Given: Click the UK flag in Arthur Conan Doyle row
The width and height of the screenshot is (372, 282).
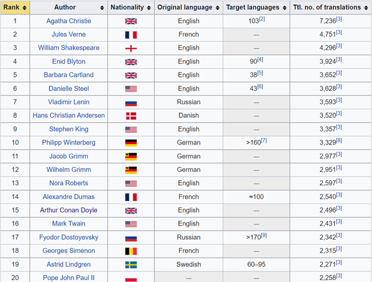Looking at the screenshot, I should 131,211.
